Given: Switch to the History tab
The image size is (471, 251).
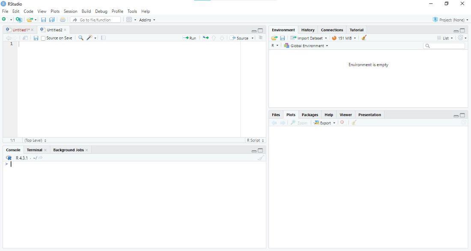Looking at the screenshot, I should coord(308,30).
